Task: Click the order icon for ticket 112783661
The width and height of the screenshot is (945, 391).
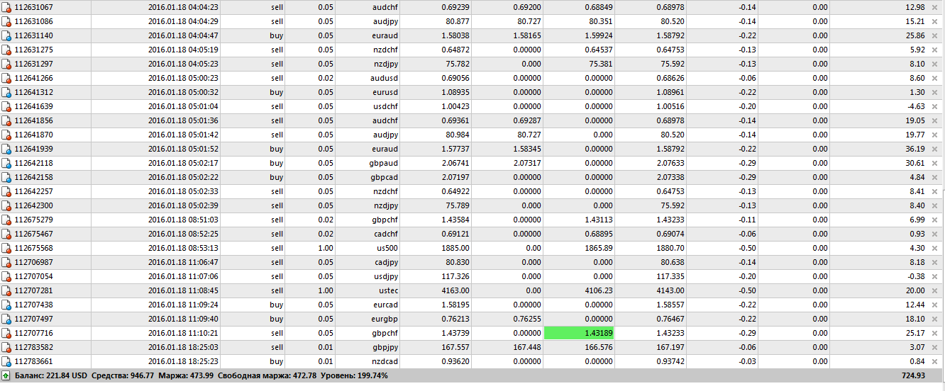Action: (x=6, y=361)
